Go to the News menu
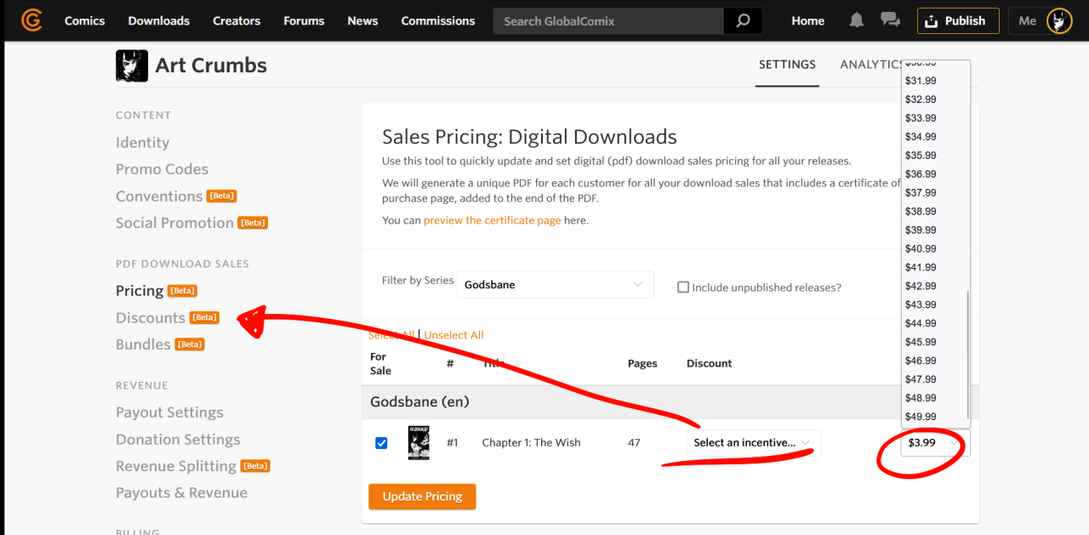 (362, 20)
